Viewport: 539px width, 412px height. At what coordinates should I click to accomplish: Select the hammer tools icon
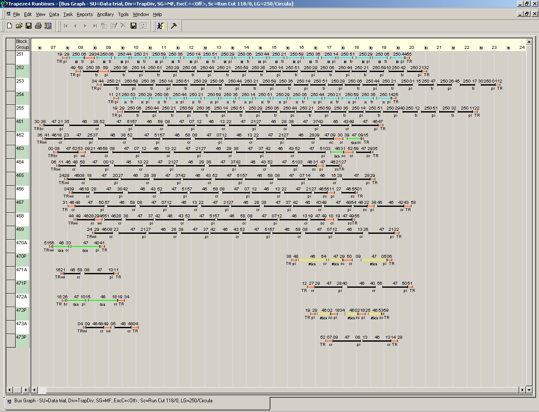pyautogui.click(x=173, y=26)
